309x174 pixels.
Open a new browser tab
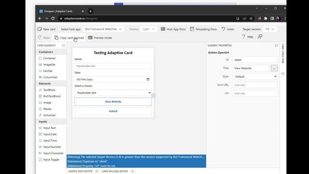(90, 11)
